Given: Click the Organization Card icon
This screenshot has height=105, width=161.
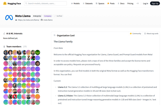Looking at the screenshot, I should (55, 36).
